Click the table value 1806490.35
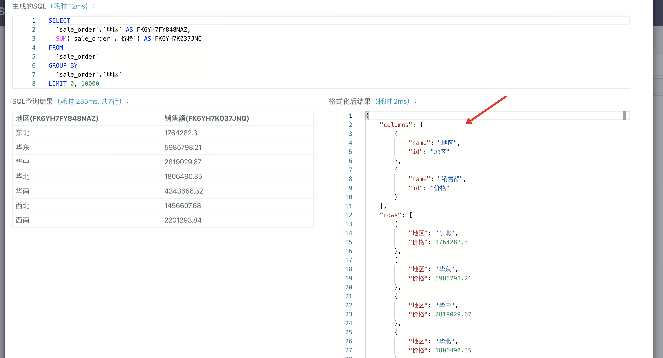 point(183,176)
